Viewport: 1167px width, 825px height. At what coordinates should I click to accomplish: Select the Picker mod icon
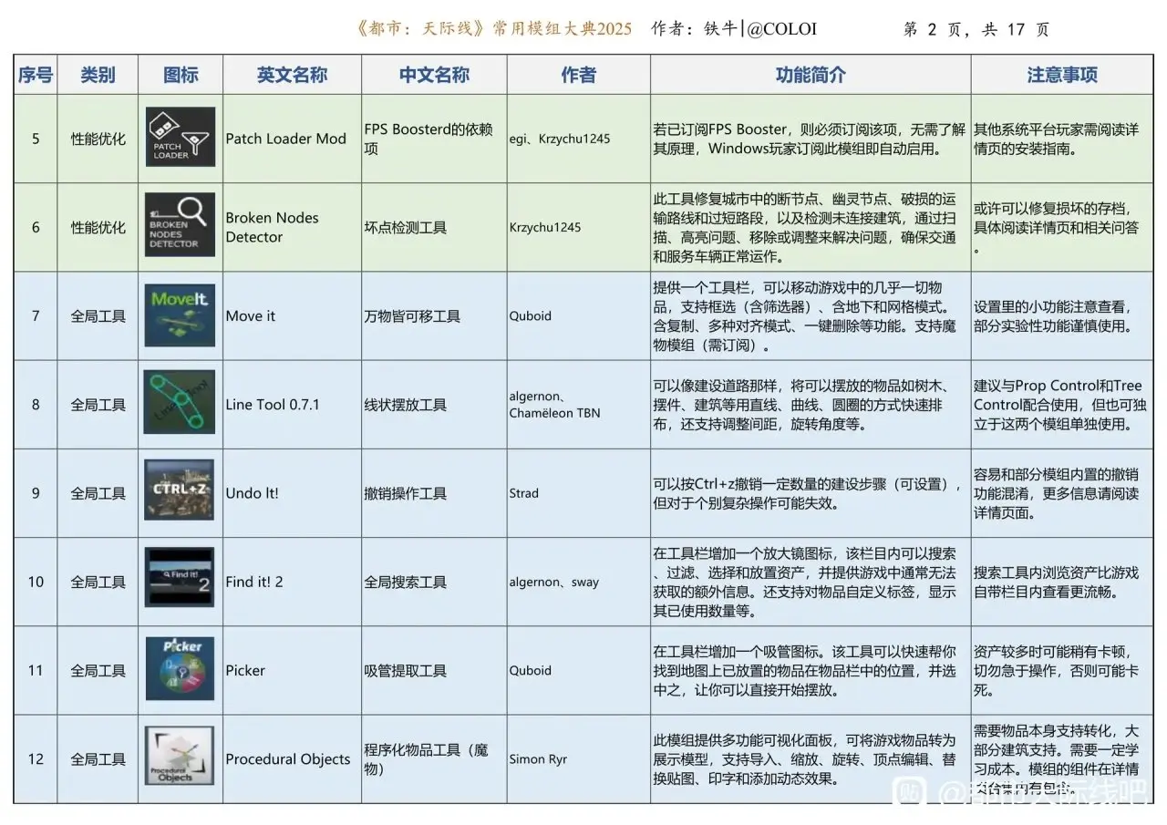pyautogui.click(x=180, y=669)
